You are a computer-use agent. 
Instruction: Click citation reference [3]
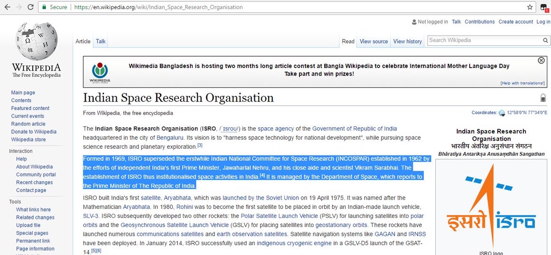pyautogui.click(x=200, y=146)
